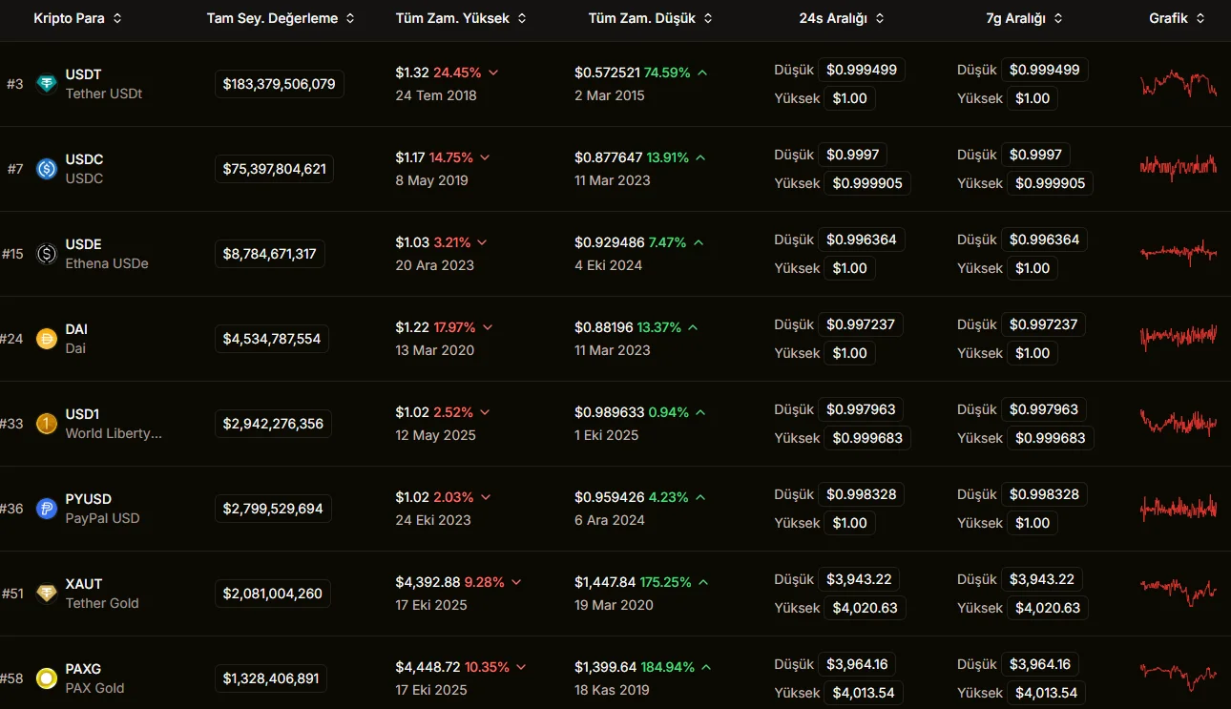Click the World Liberty USD1 icon

[x=46, y=424]
